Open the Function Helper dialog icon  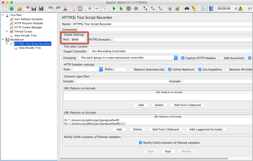[204, 8]
